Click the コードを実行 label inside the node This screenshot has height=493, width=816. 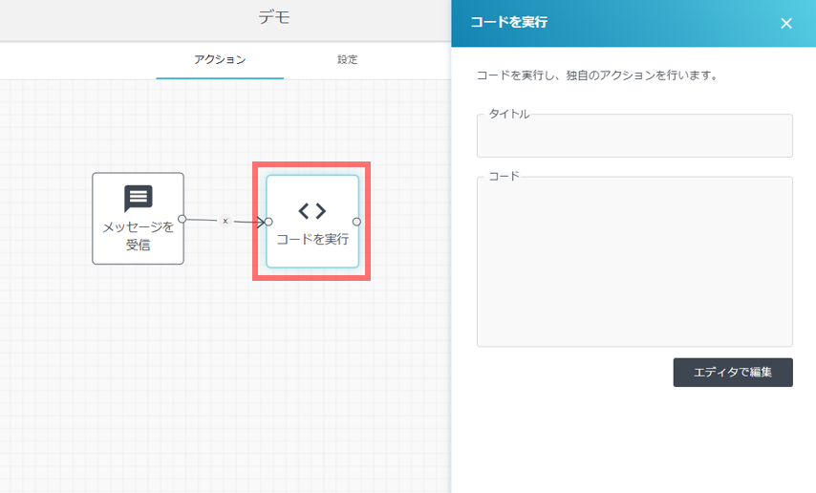(x=312, y=239)
